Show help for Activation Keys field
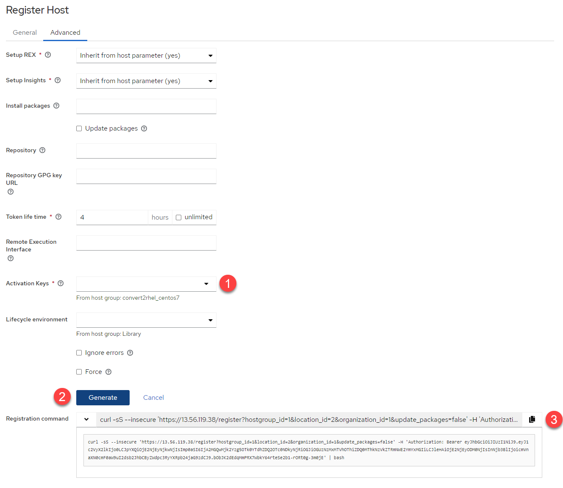The width and height of the screenshot is (563, 488). [61, 283]
